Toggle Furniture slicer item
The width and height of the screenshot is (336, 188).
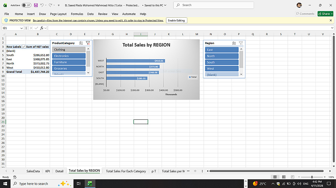pos(69,62)
